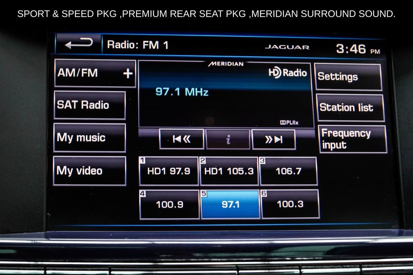413x275 pixels.
Task: Select preset 2 HD1 105.3
Action: click(x=229, y=171)
